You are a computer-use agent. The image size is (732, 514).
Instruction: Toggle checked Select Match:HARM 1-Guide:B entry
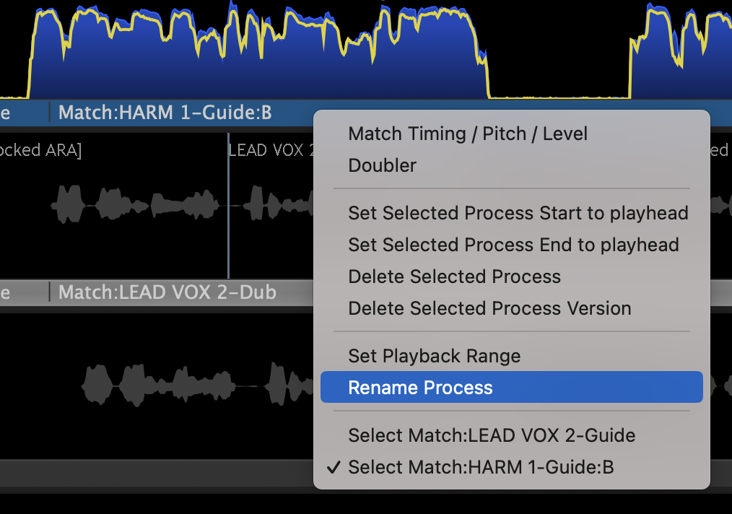point(481,467)
